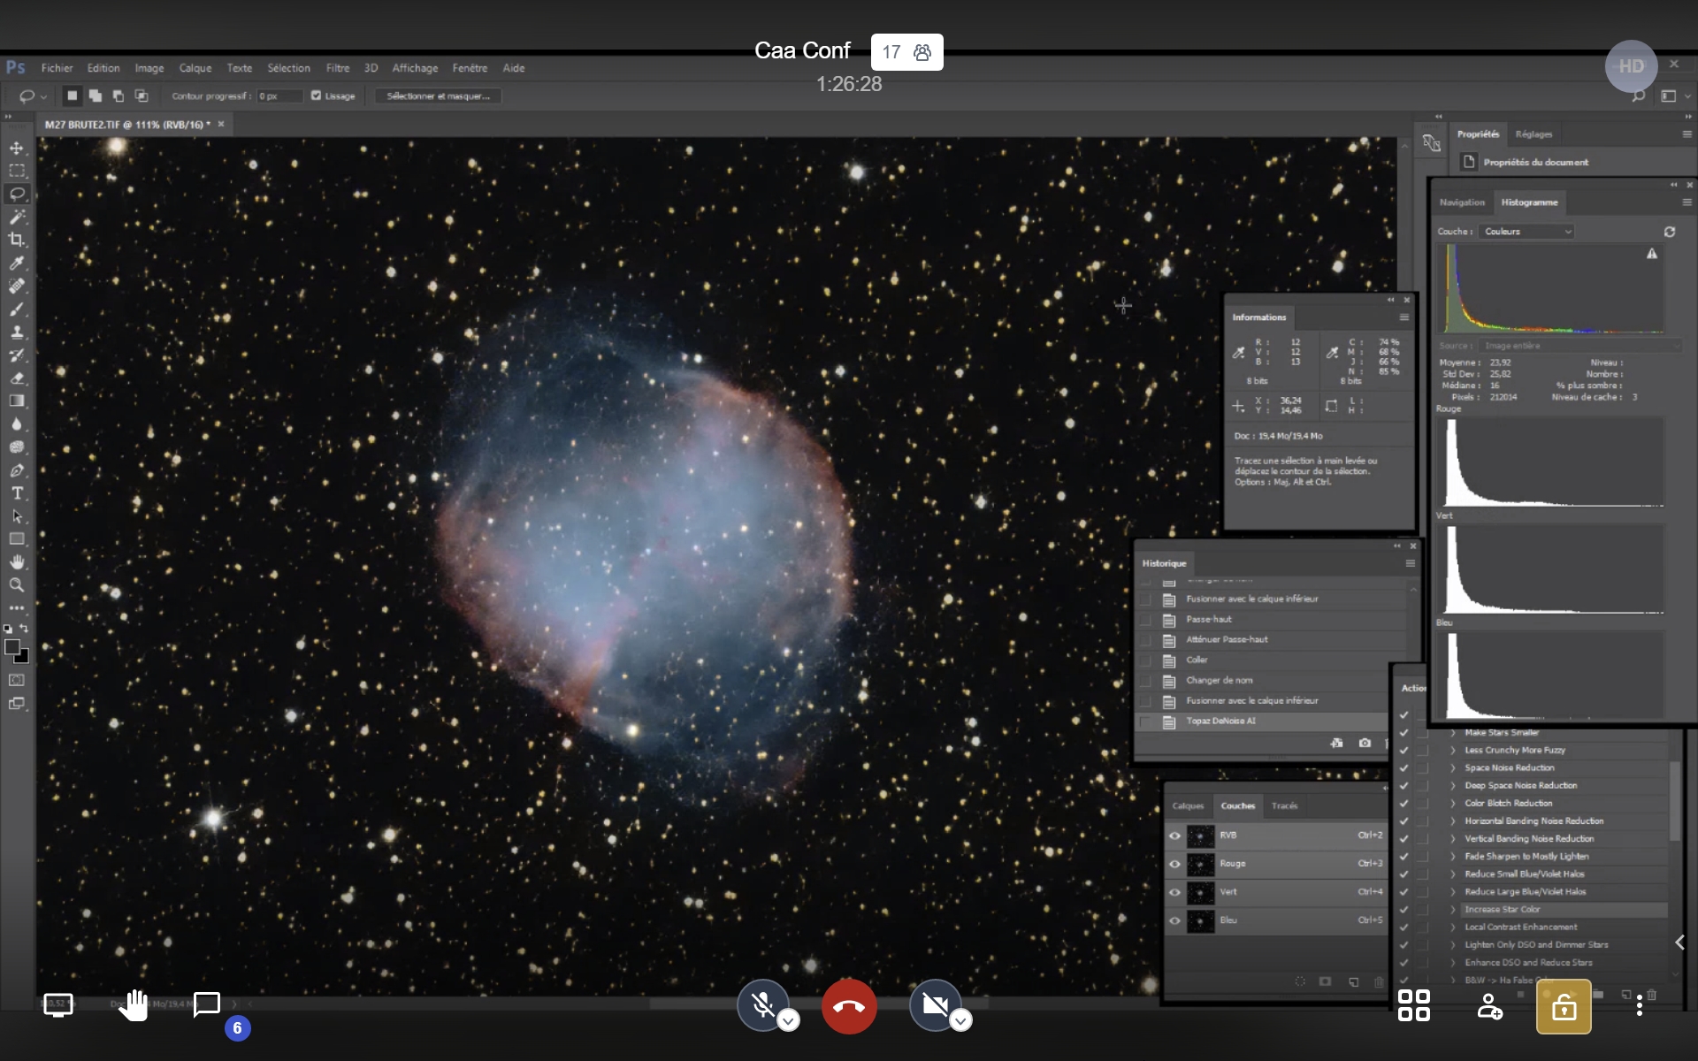Screen dimensions: 1698x1061
Task: Switch to the Calques tab
Action: pos(1188,805)
